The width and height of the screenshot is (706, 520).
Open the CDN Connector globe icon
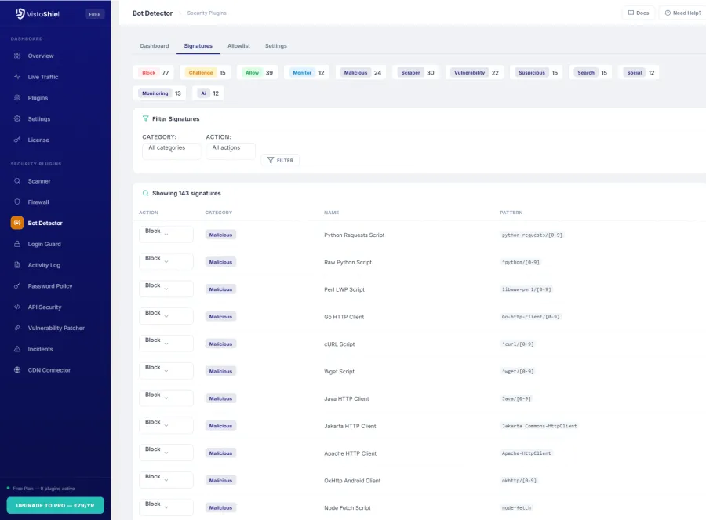click(x=16, y=369)
